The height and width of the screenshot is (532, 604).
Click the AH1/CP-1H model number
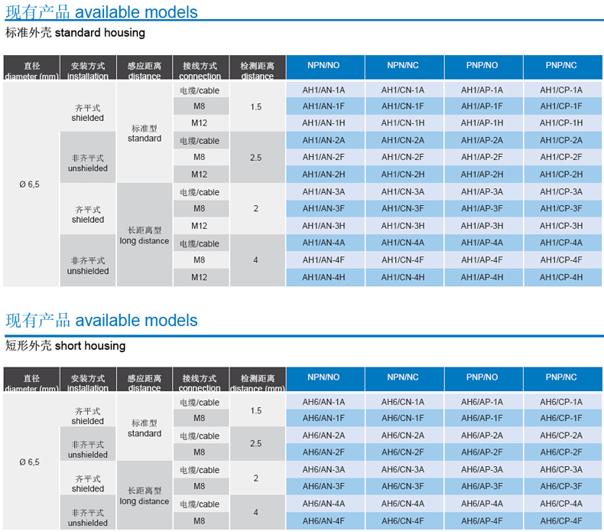[561, 123]
